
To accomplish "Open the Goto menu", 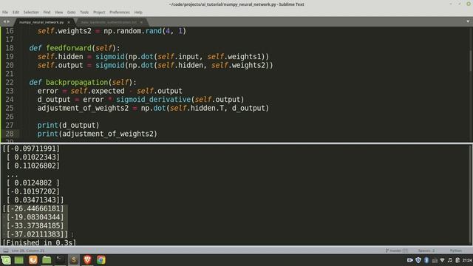I will click(x=71, y=13).
